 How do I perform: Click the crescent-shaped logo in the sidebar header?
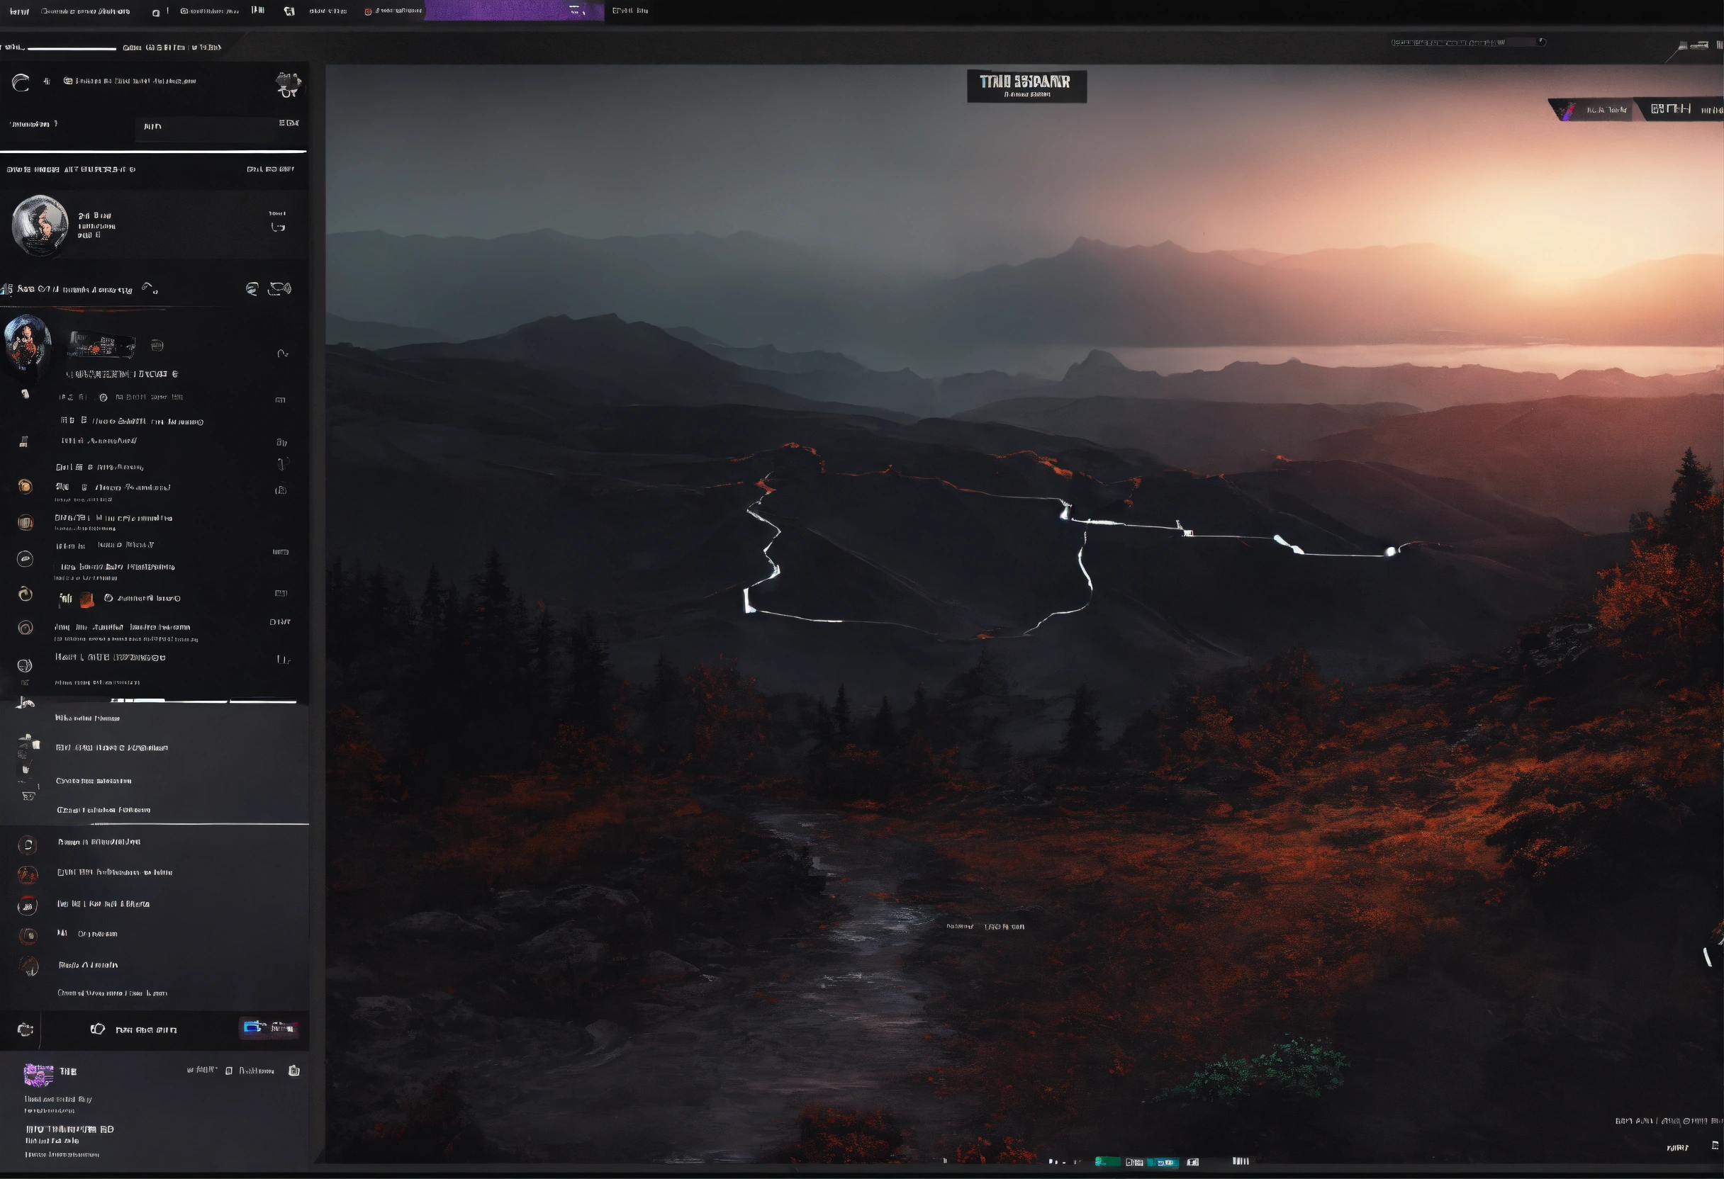21,82
